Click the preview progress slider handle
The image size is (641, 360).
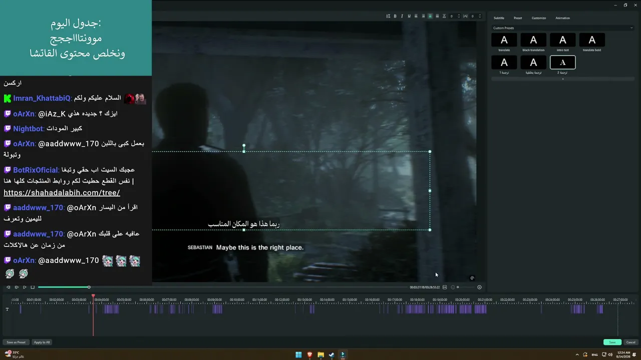pos(89,287)
